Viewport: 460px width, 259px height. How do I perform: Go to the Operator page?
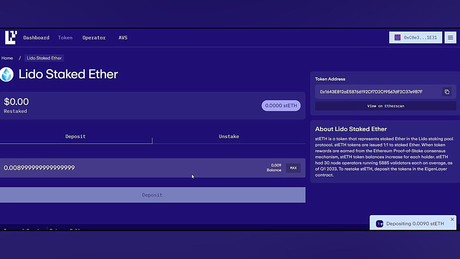(x=94, y=38)
